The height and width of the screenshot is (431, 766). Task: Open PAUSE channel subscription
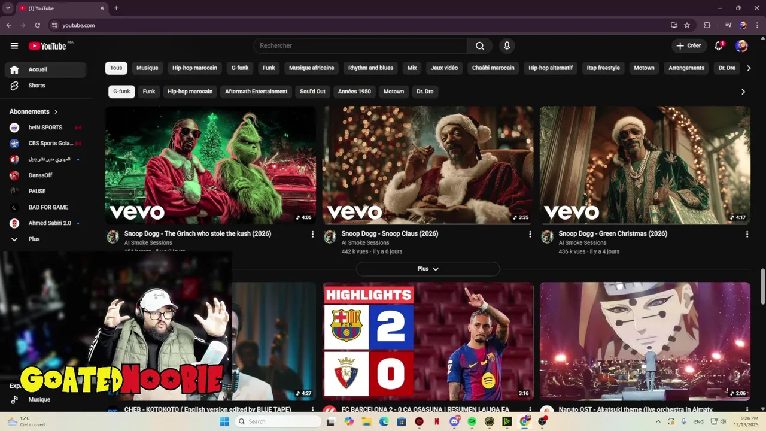(x=45, y=192)
